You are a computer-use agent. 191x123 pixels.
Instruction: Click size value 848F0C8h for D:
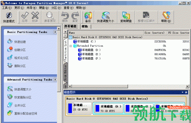(160, 50)
